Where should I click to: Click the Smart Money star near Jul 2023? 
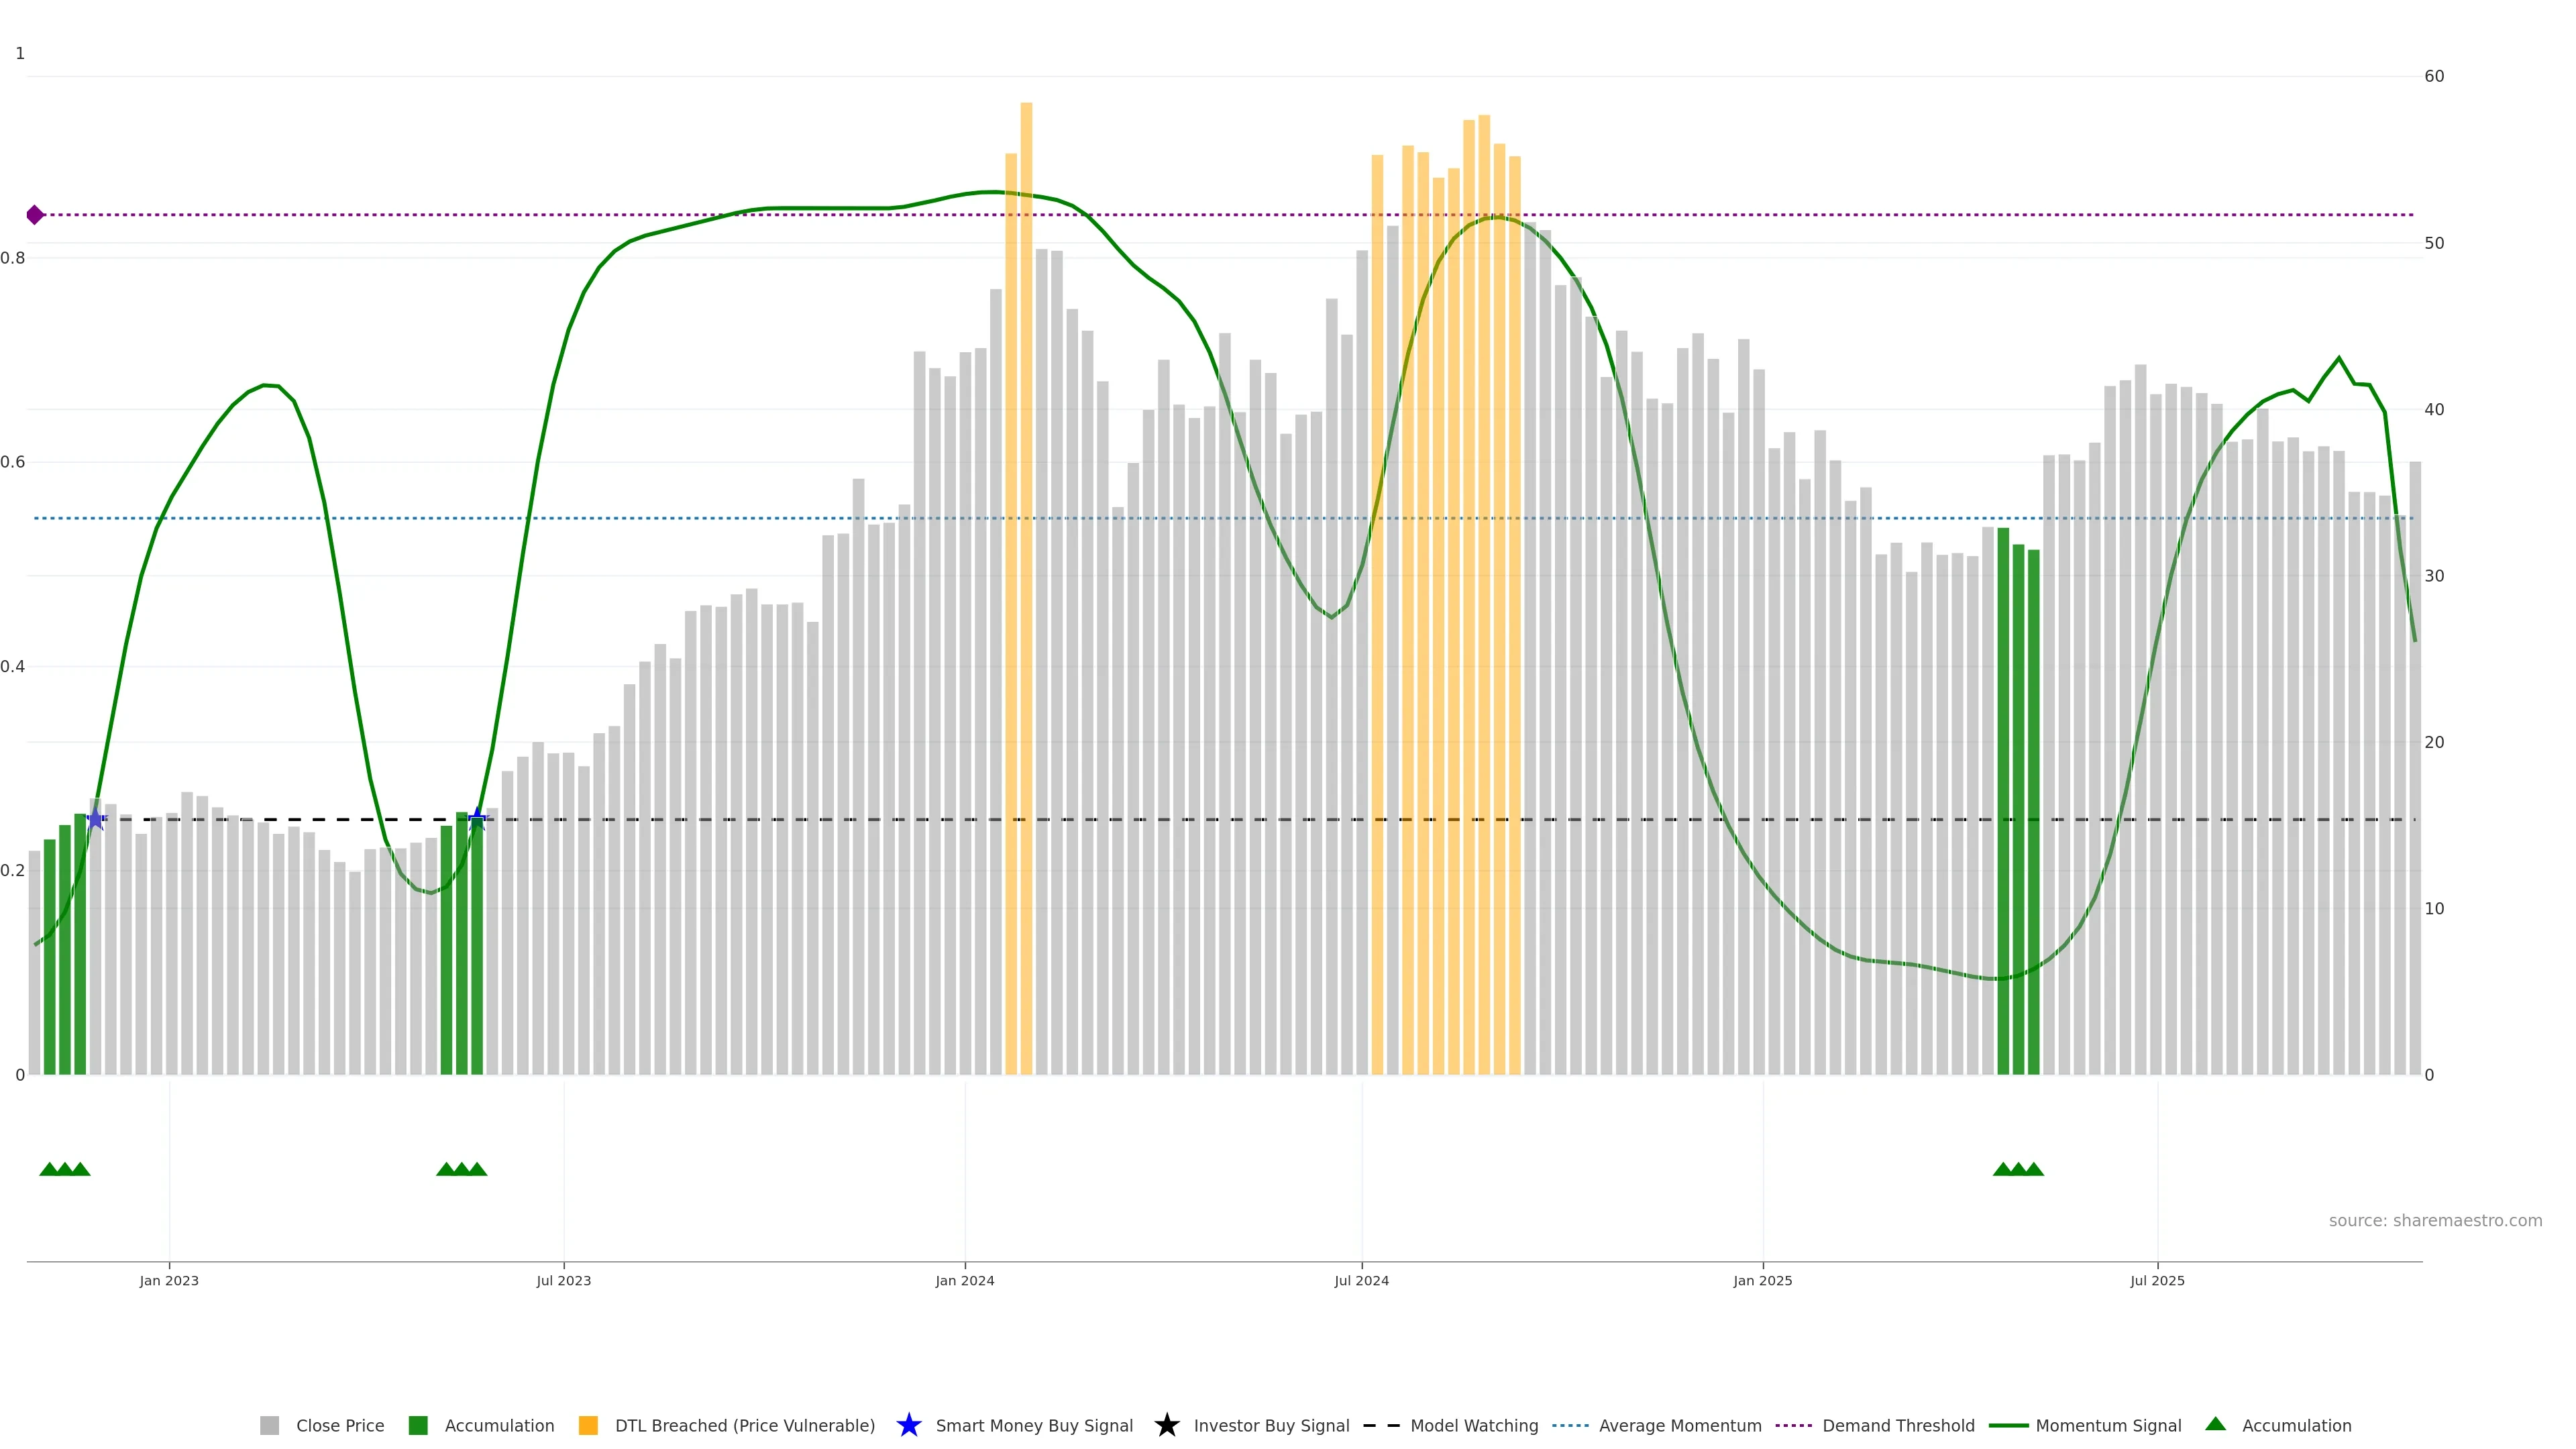coord(477,819)
